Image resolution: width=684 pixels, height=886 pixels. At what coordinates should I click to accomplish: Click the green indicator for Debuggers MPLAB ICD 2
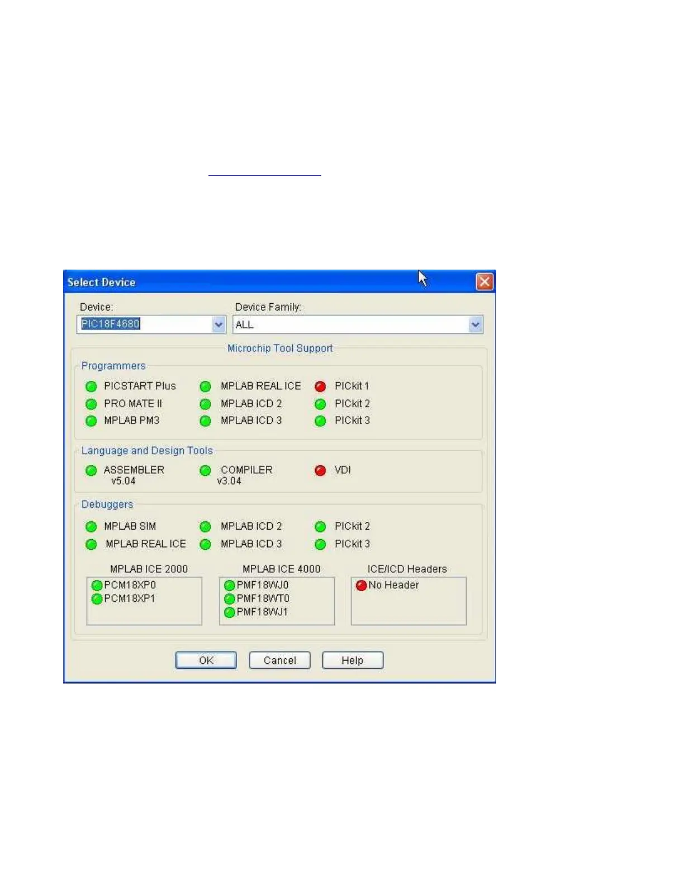tap(206, 527)
